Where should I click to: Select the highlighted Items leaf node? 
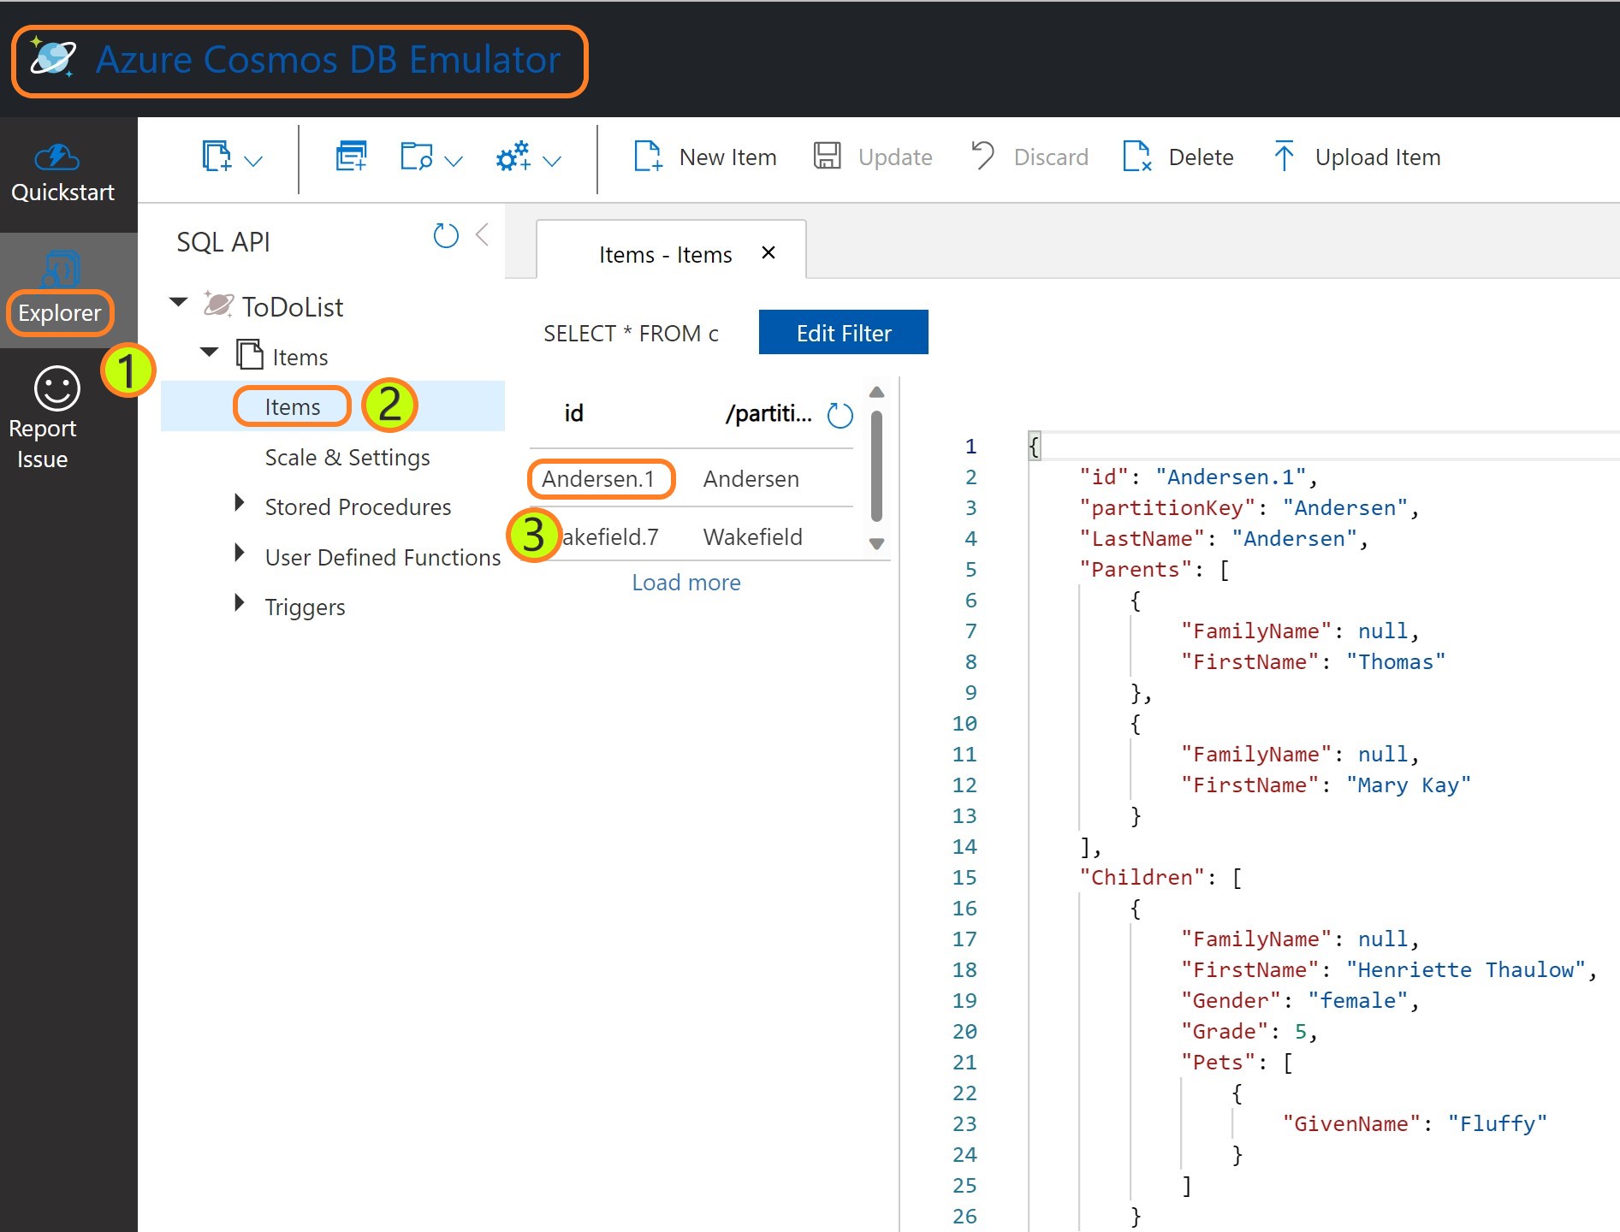point(293,406)
